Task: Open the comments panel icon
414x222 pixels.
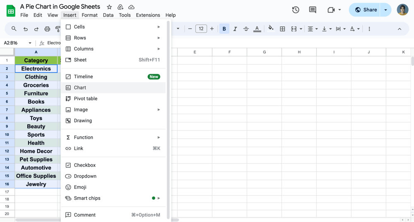Action: click(x=313, y=10)
